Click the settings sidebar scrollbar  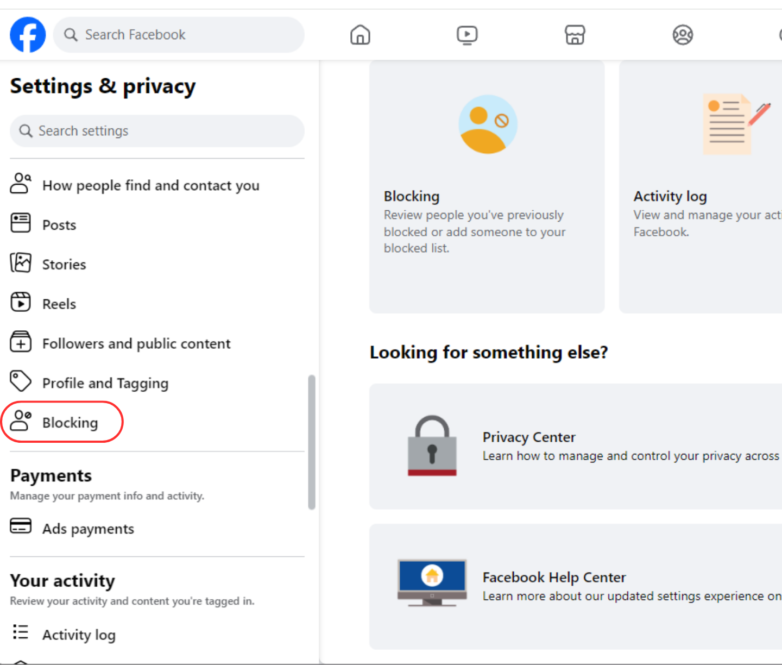pos(312,442)
